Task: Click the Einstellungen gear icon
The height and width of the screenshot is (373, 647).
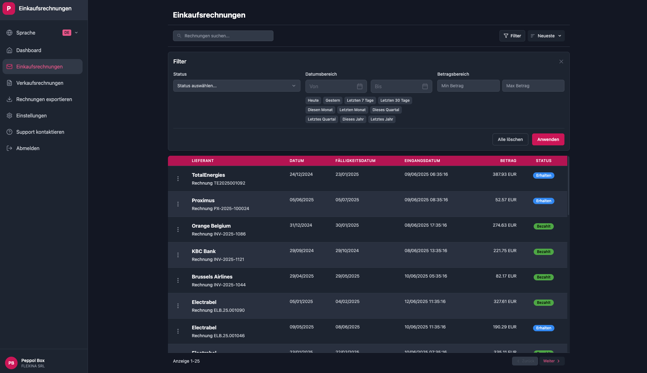Action: tap(9, 116)
